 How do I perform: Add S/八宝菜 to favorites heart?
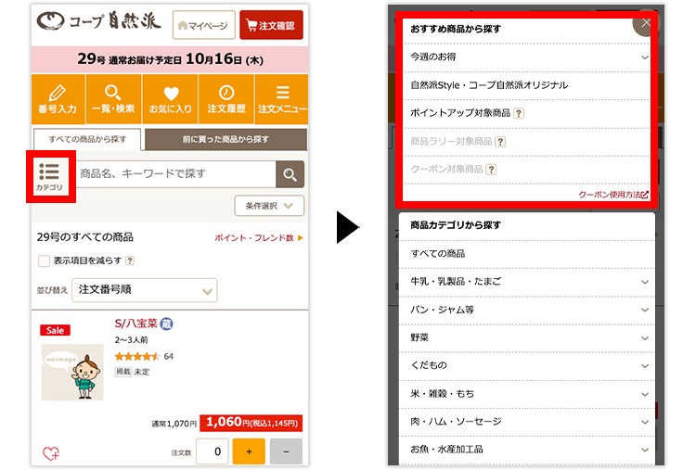pos(51,453)
